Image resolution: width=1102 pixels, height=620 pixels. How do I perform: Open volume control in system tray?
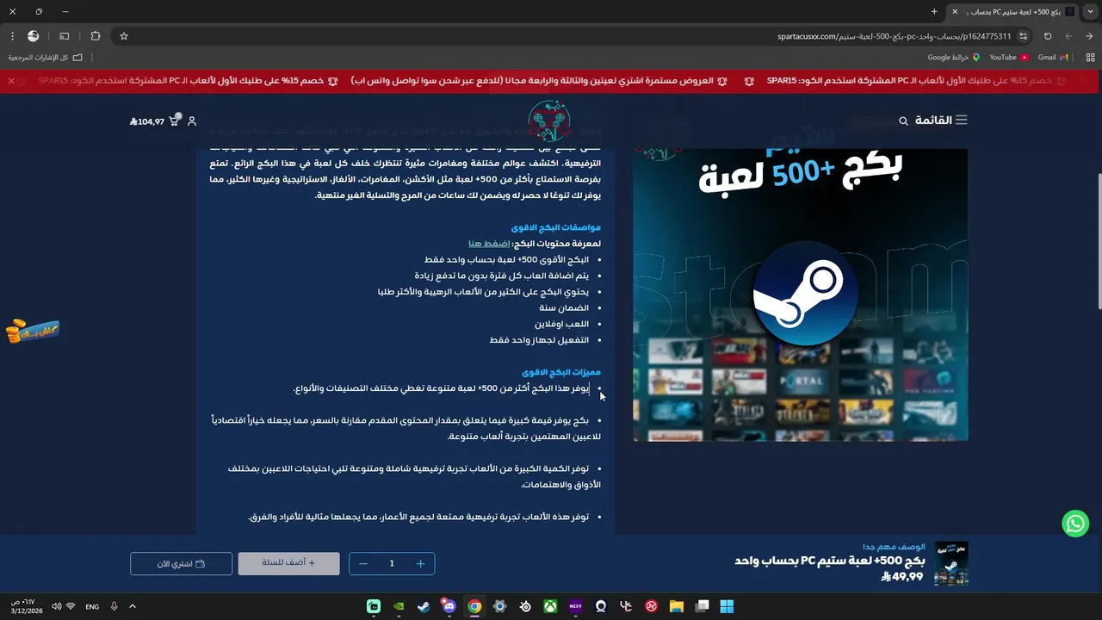[x=56, y=606]
